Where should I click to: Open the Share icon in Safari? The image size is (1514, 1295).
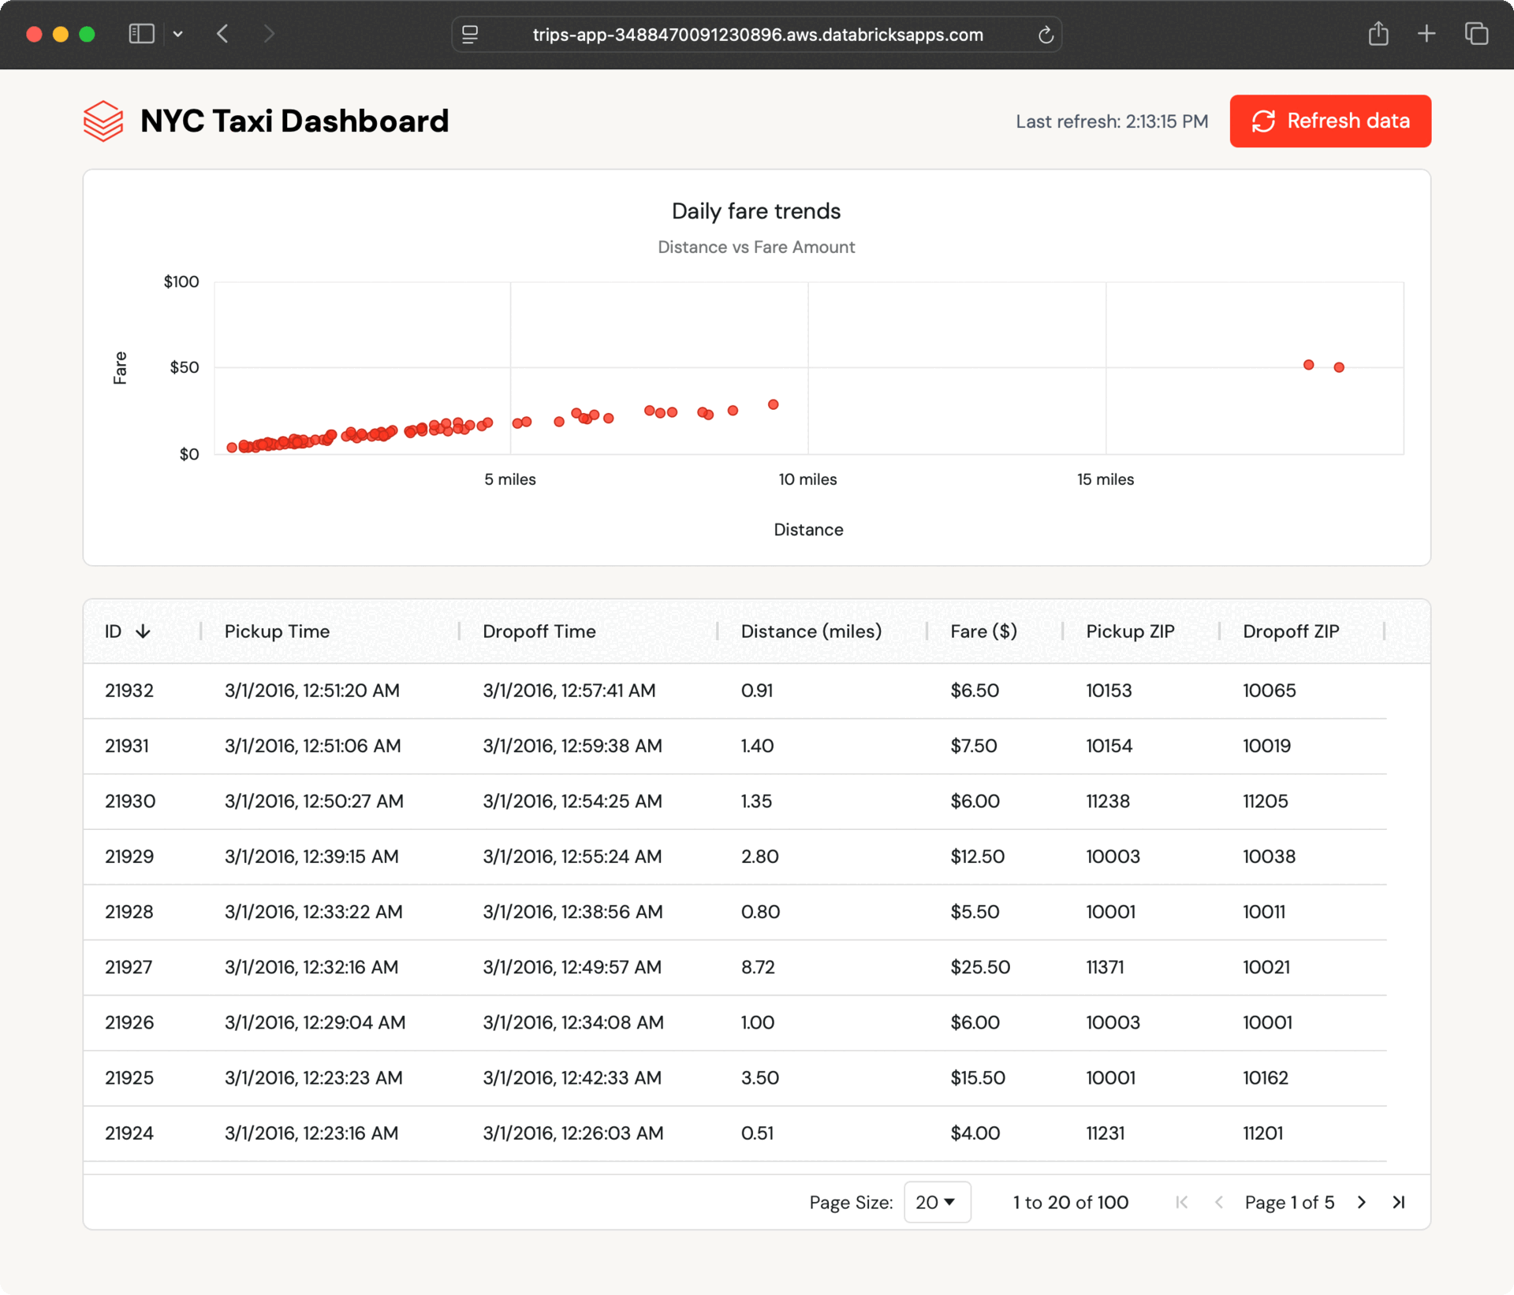click(1378, 34)
